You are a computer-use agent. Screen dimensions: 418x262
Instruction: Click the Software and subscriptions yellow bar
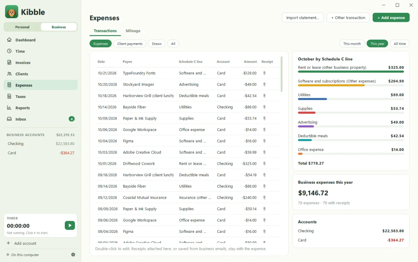(x=331, y=85)
